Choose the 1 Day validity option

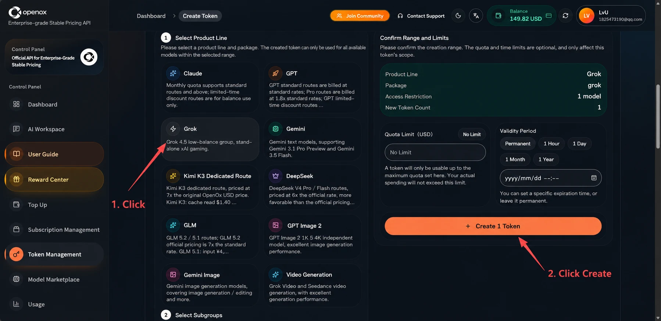click(579, 143)
